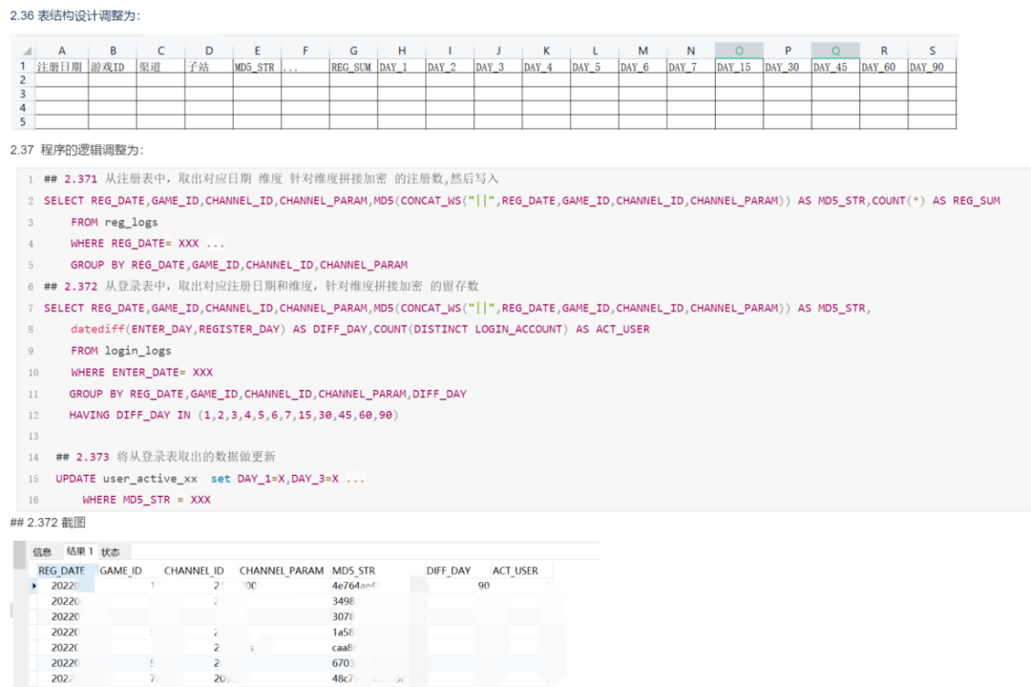This screenshot has width=1031, height=687.
Task: Click the 'HAVING DIFF_DAY IN' code line
Action: [234, 416]
